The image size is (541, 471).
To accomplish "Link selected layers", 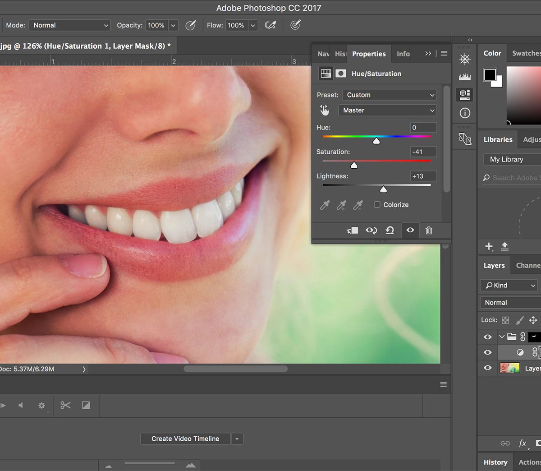I will 505,443.
